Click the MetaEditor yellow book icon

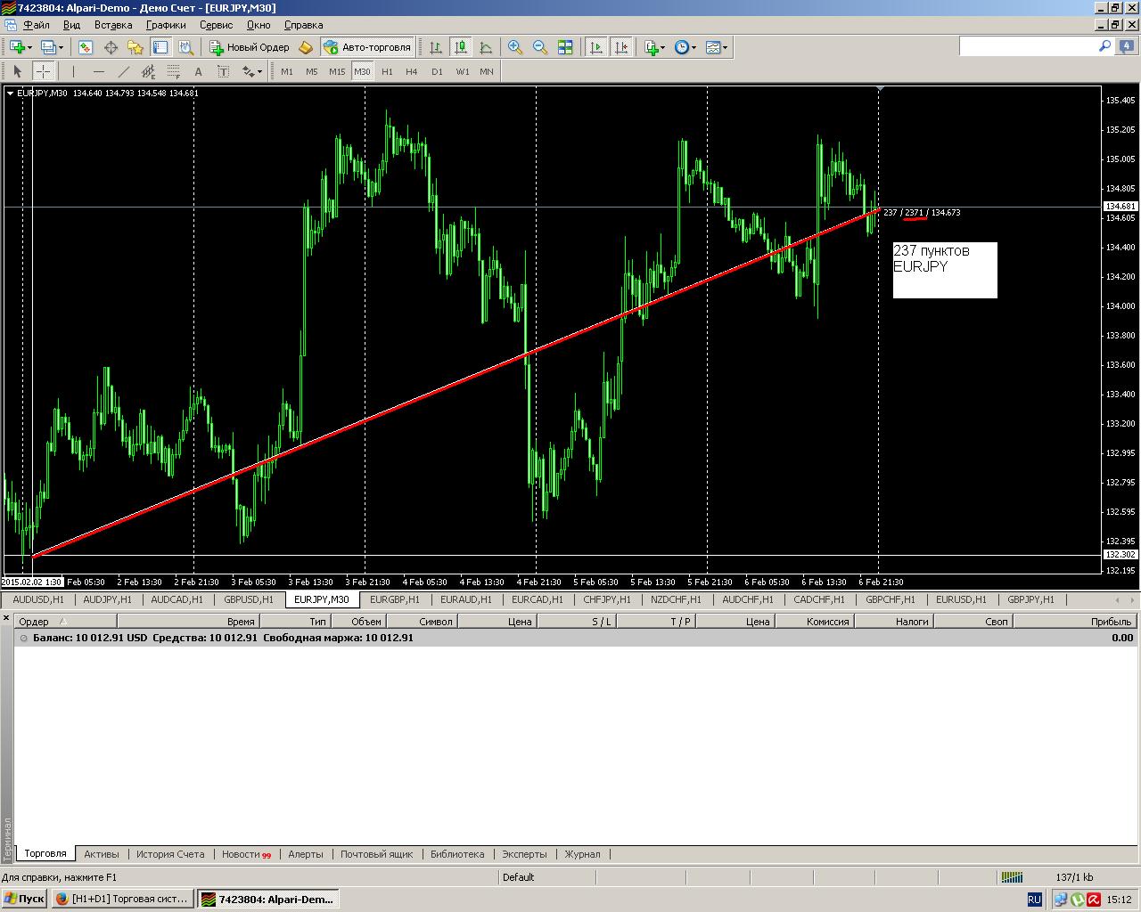tap(306, 47)
